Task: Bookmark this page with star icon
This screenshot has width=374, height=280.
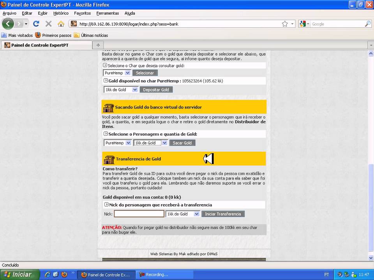Action: click(285, 24)
